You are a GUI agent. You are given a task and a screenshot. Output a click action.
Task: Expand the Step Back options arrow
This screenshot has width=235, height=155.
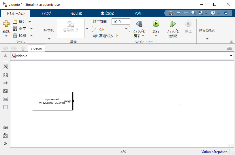[143, 36]
